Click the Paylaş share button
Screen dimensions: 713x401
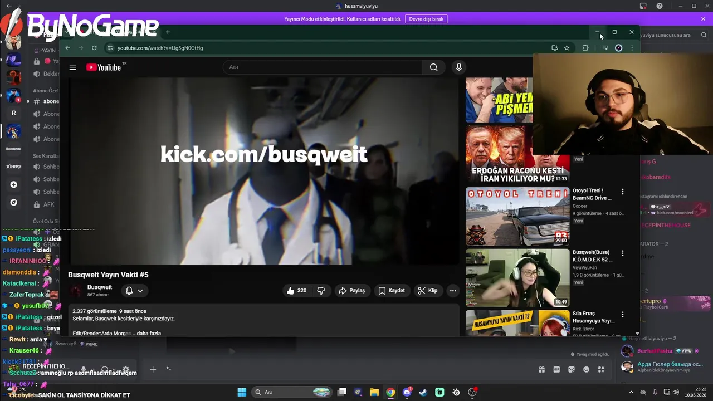[x=352, y=291]
